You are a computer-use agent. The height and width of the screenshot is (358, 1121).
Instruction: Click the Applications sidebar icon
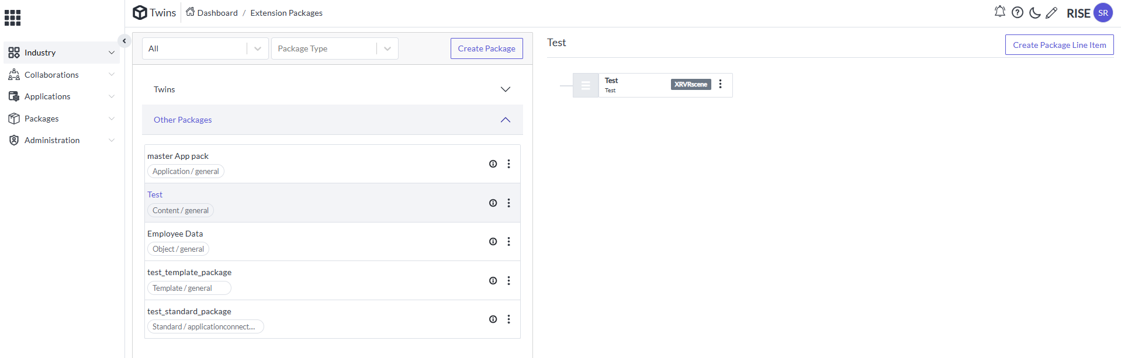(x=14, y=96)
